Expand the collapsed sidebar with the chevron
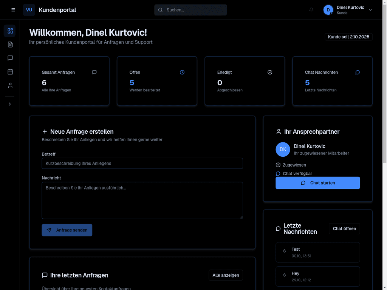387x290 pixels. pos(10,104)
